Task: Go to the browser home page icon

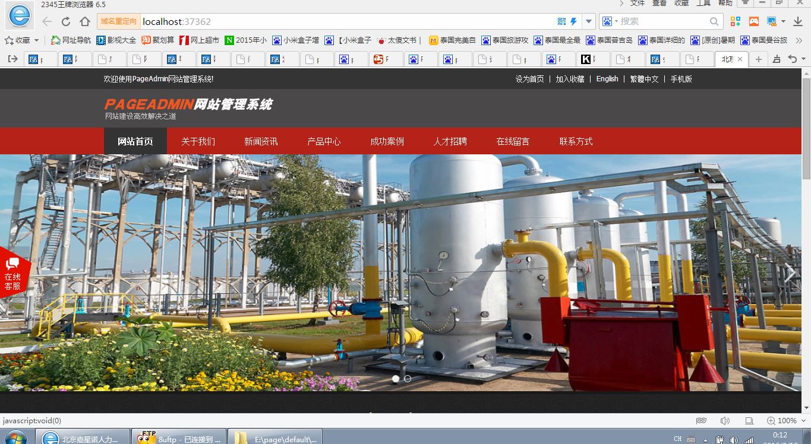Action: [84, 21]
